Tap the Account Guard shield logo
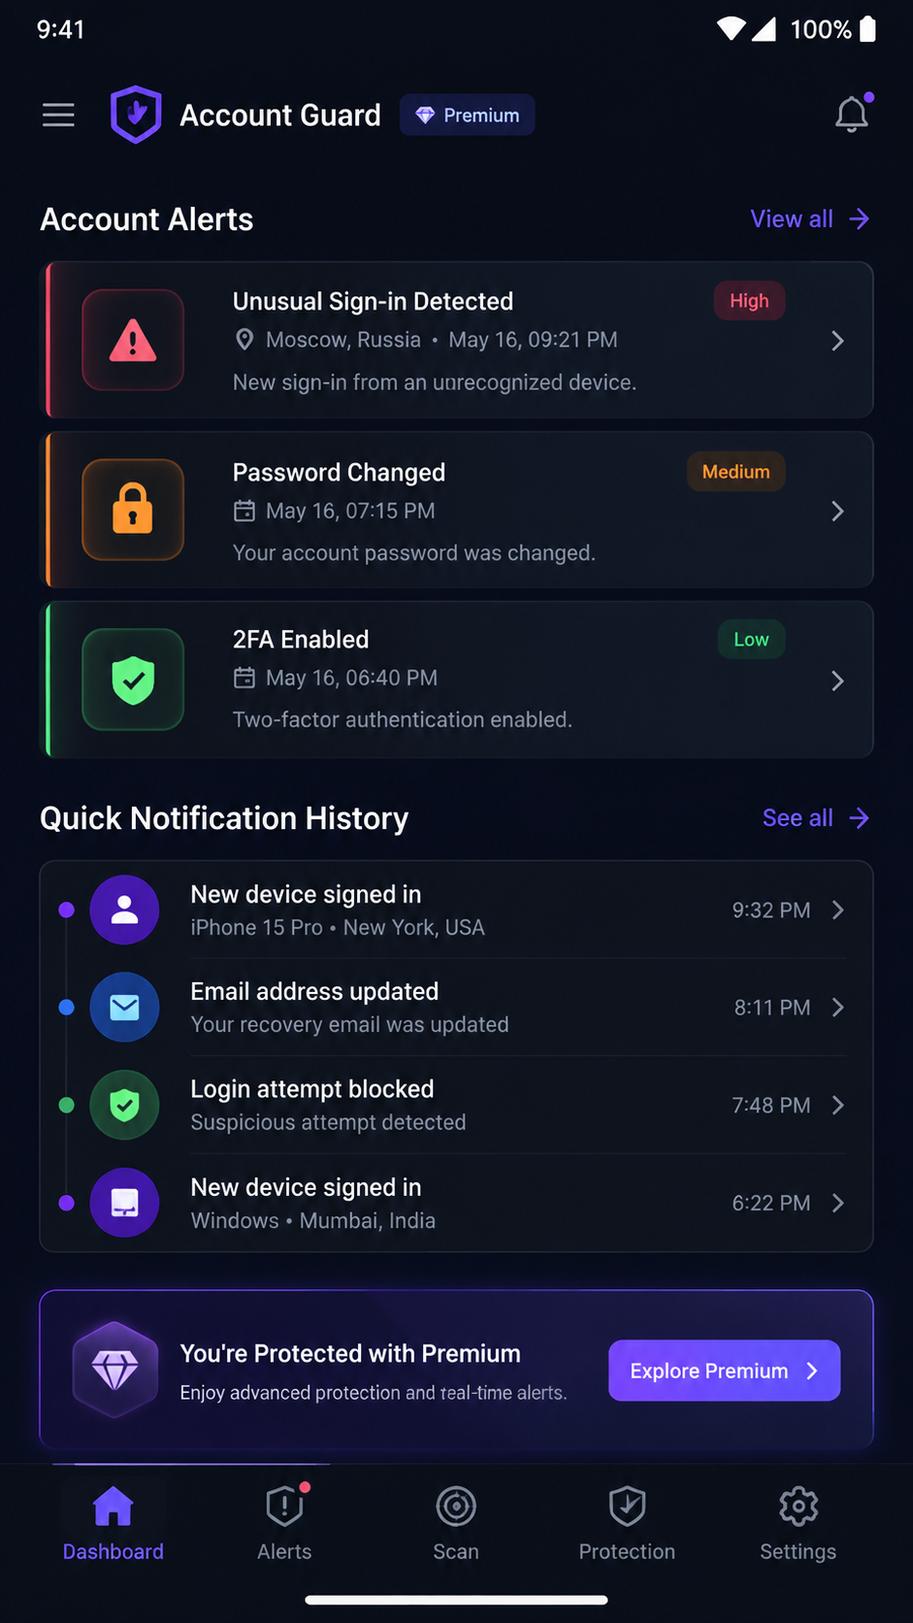The height and width of the screenshot is (1623, 913). [x=136, y=115]
